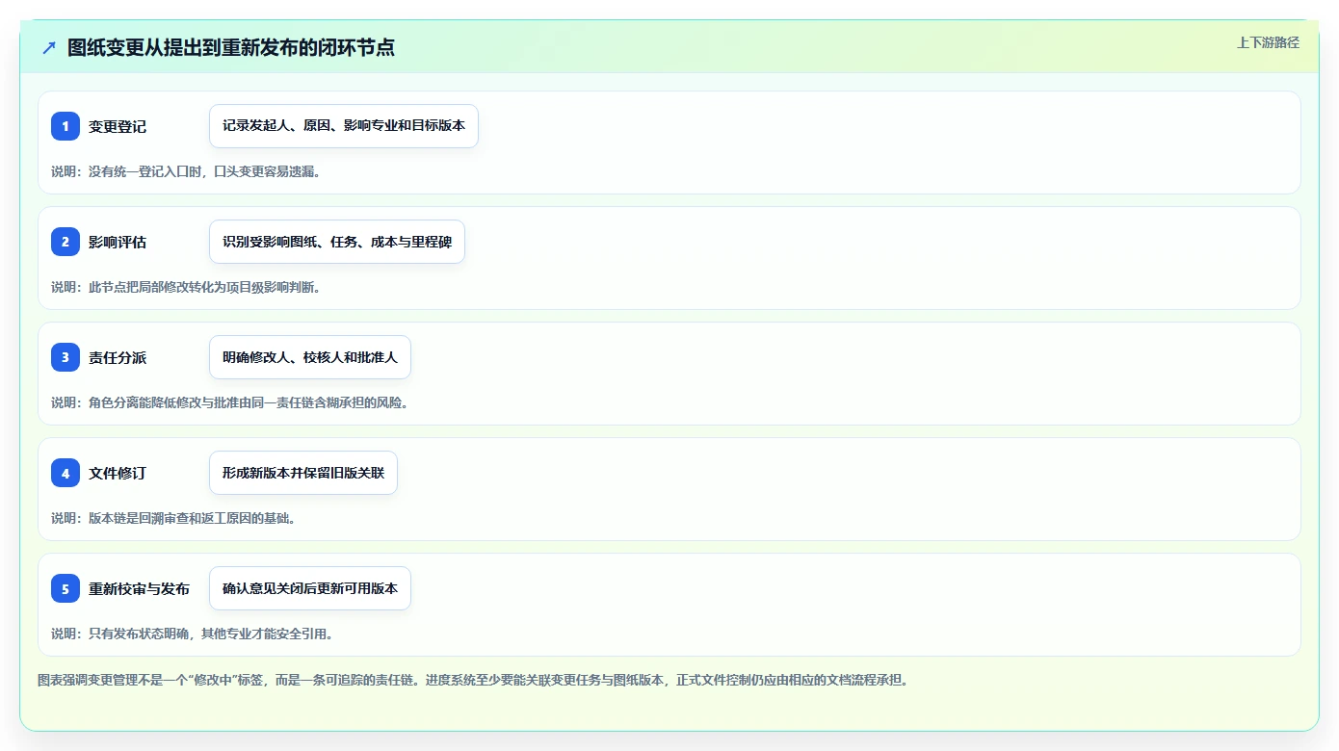Click the 重新校审与发布 step title
Viewport: 1339px width, 751px height.
pos(139,588)
